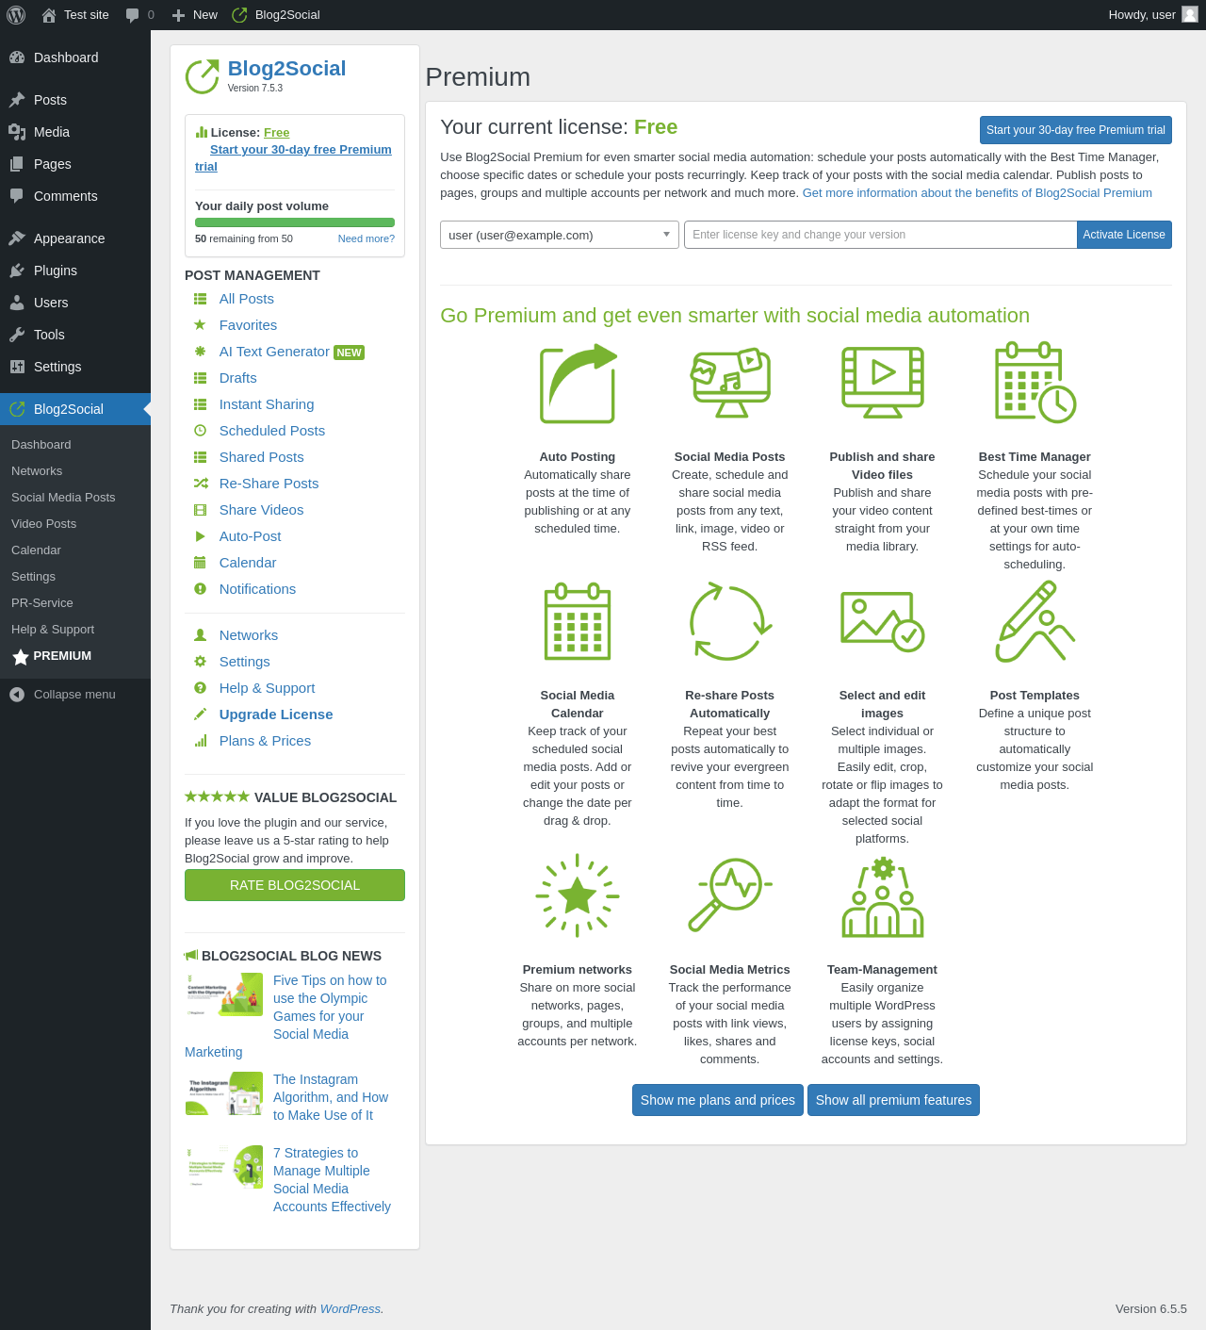
Task: Open the Instant Sharing link
Action: tap(267, 404)
